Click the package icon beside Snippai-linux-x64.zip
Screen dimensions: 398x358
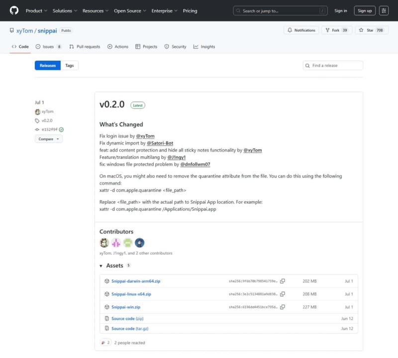click(x=107, y=294)
